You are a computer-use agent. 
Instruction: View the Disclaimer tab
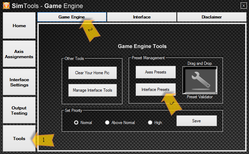pos(212,17)
